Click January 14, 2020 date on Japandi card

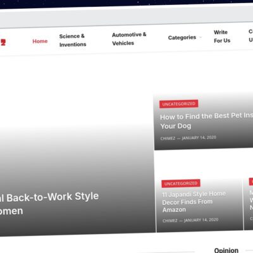point(201,220)
